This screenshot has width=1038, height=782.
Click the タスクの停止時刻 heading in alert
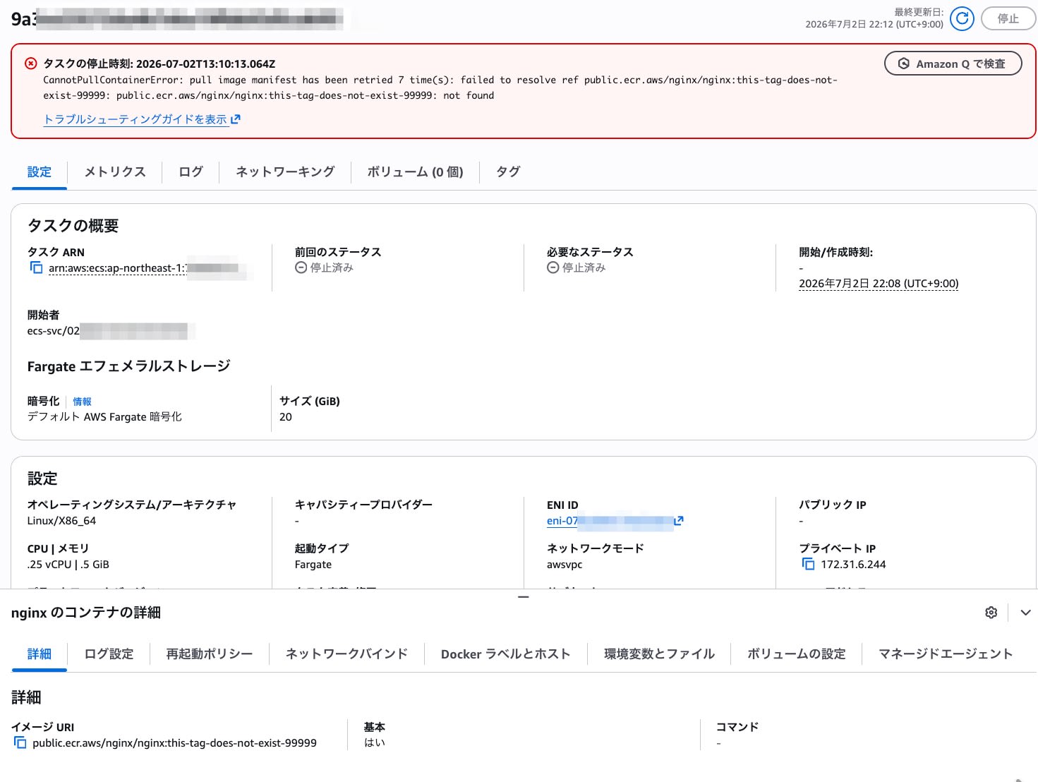(x=159, y=64)
